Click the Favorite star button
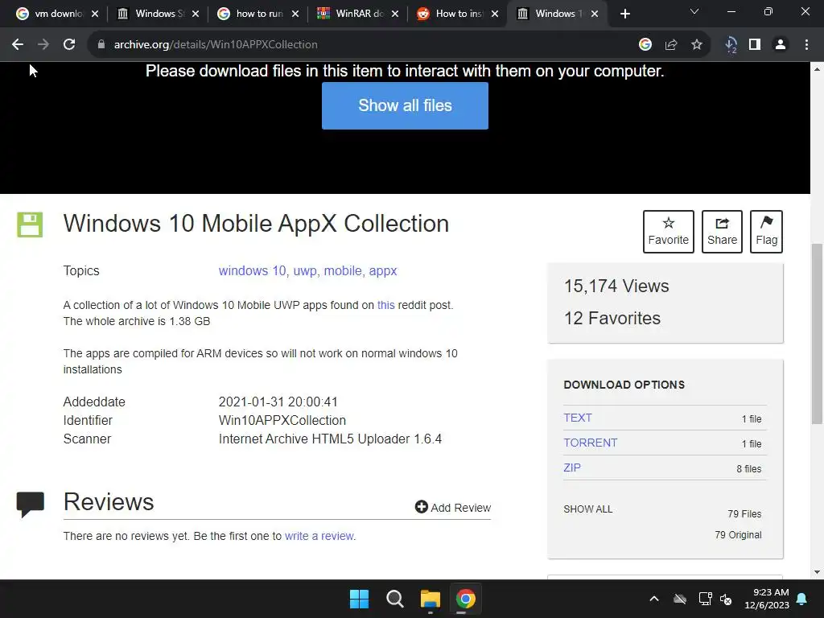This screenshot has height=618, width=824. click(669, 232)
